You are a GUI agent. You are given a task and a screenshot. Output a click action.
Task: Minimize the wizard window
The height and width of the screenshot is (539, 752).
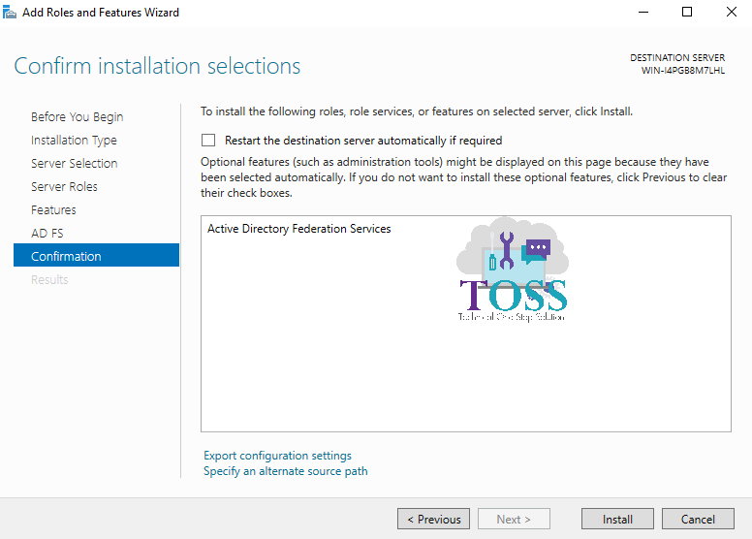tap(642, 13)
